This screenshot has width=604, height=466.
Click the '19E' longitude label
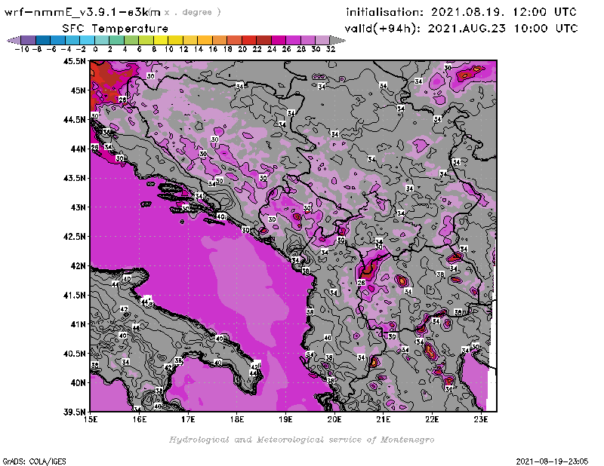[286, 419]
